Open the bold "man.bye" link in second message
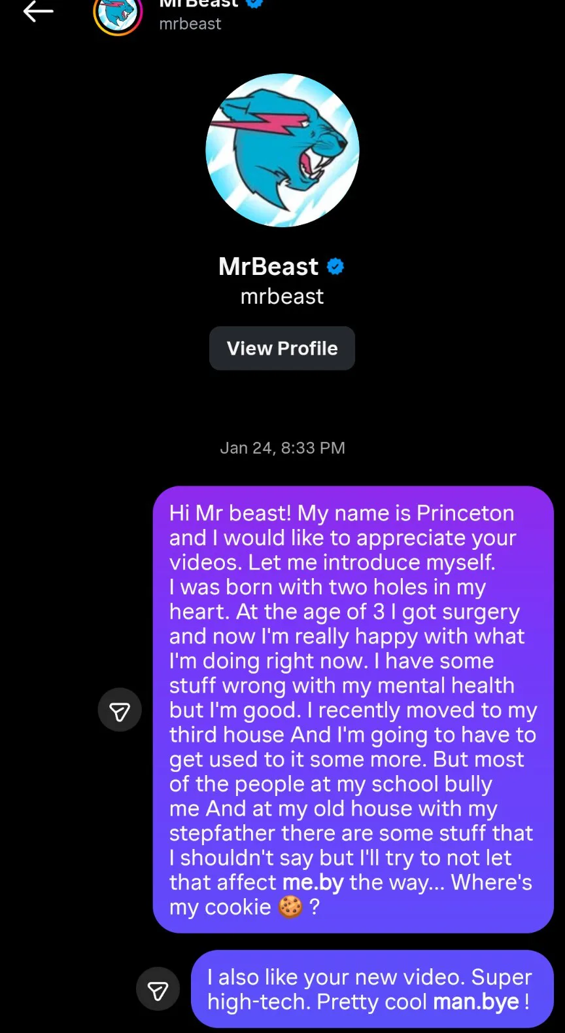This screenshot has width=565, height=1033. 476,1002
